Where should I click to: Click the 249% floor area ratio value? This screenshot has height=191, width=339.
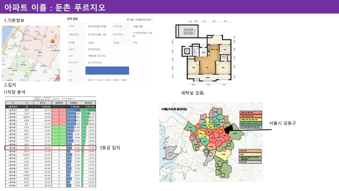[x=91, y=43]
